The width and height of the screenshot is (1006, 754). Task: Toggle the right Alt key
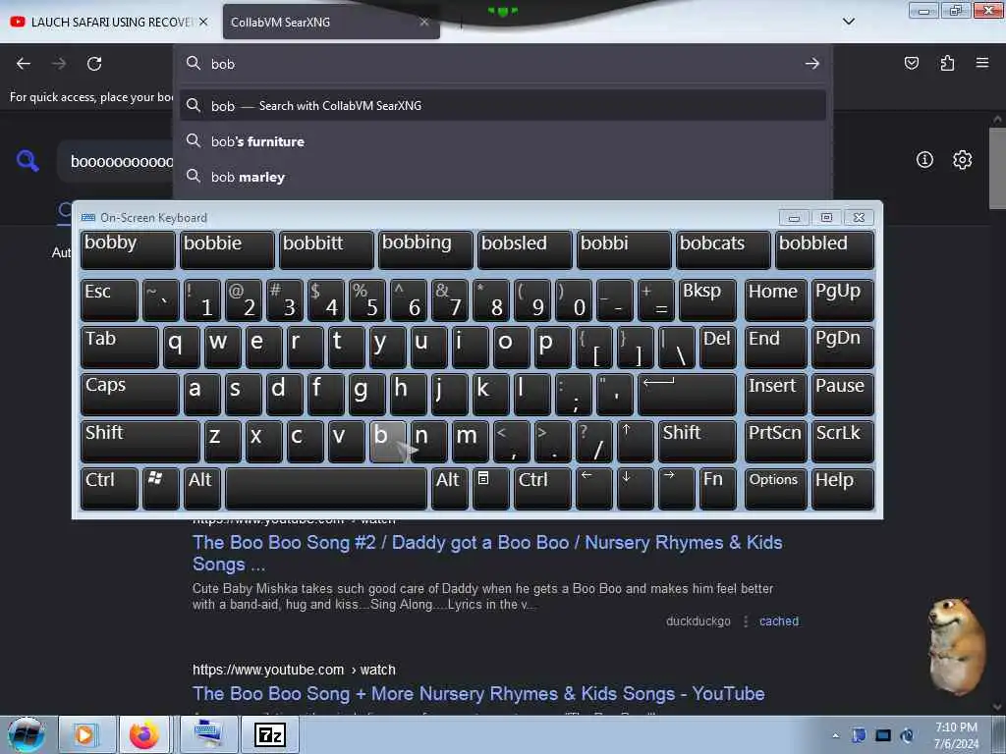(449, 489)
